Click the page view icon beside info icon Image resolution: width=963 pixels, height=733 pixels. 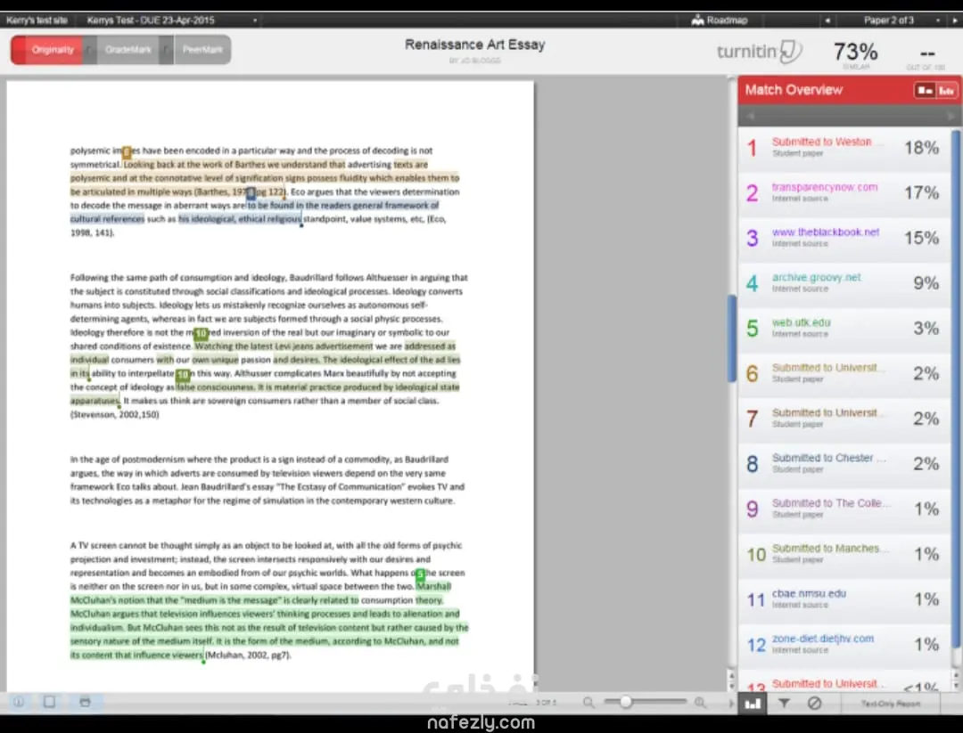tap(50, 702)
